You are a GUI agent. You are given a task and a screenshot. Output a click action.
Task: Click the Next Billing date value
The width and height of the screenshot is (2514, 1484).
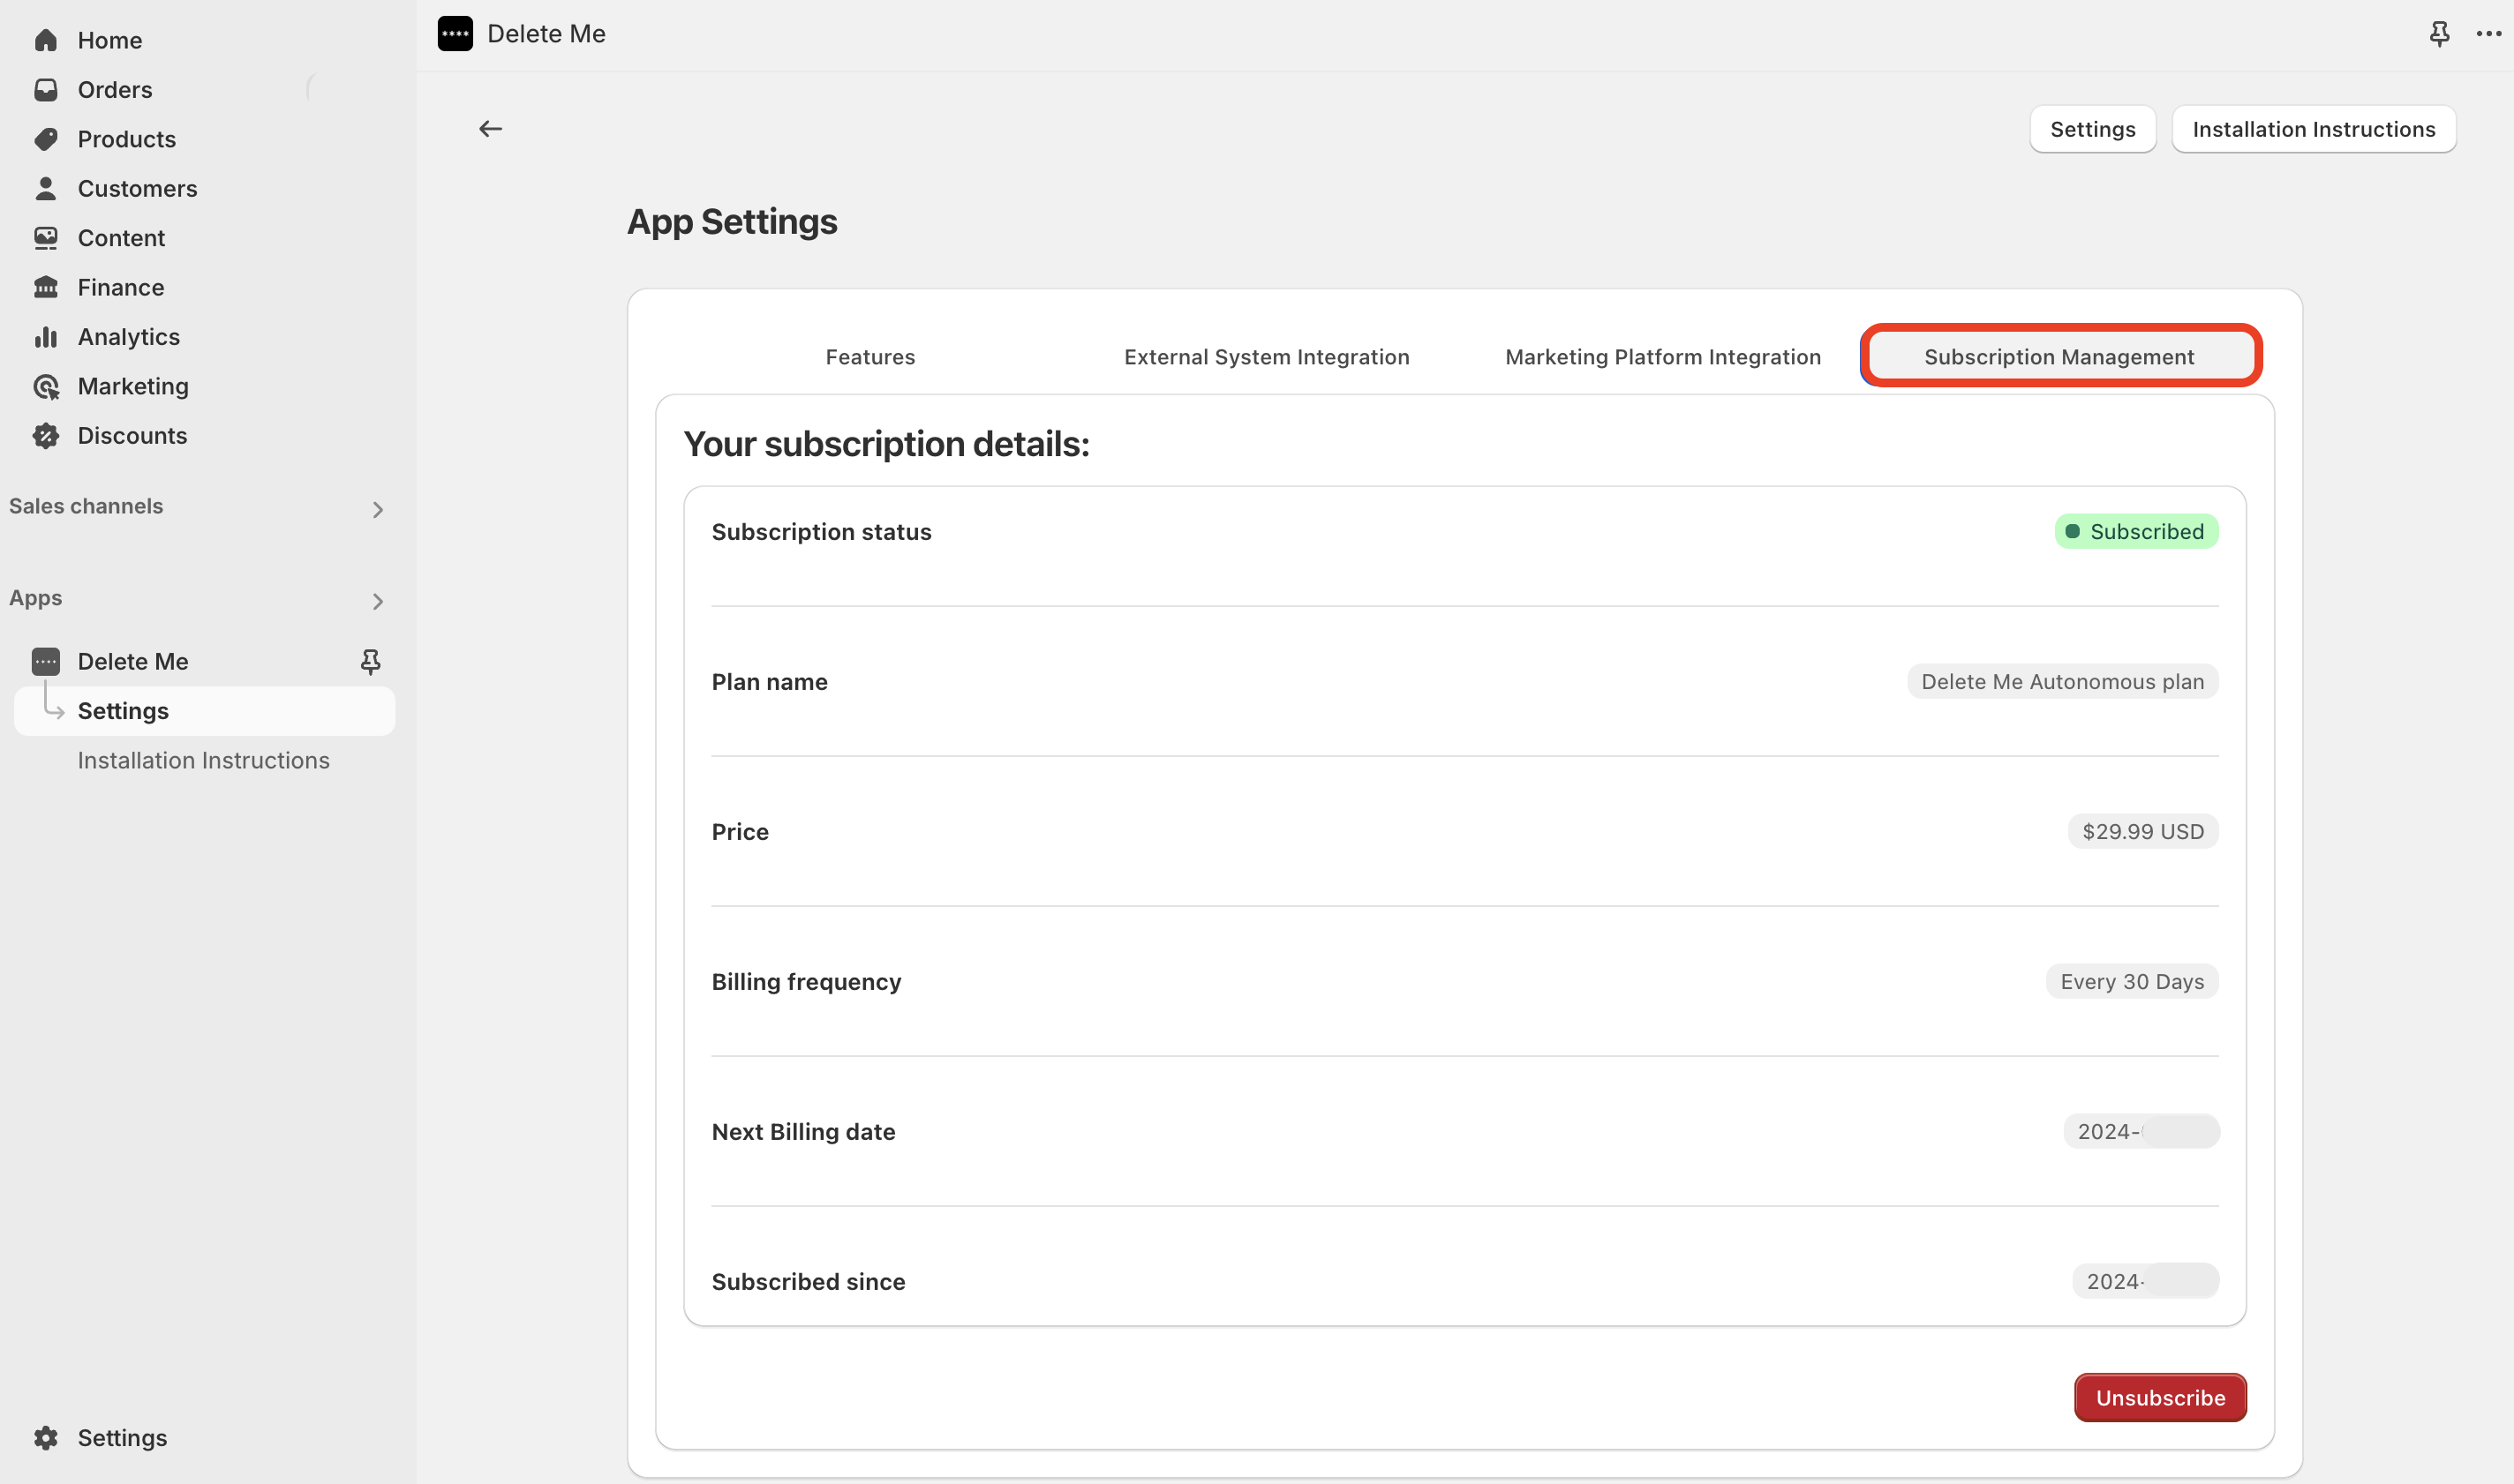click(2141, 1131)
